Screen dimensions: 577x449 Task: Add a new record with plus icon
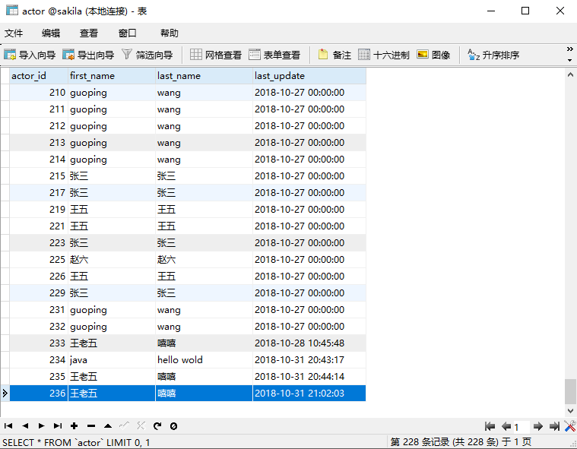tap(75, 426)
